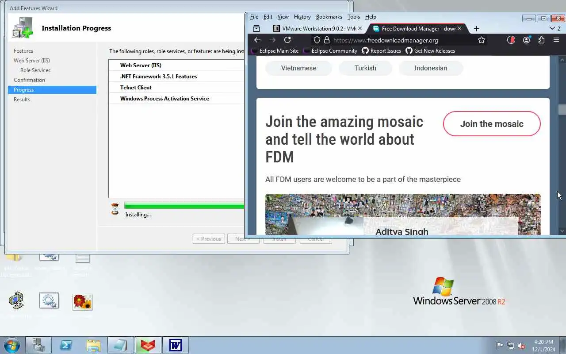Open the Eclipse Community bookmark

(x=330, y=51)
